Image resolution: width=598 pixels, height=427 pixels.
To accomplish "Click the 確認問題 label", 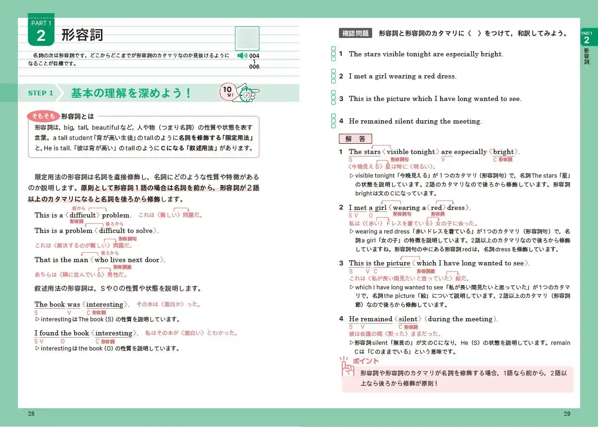I will point(355,33).
